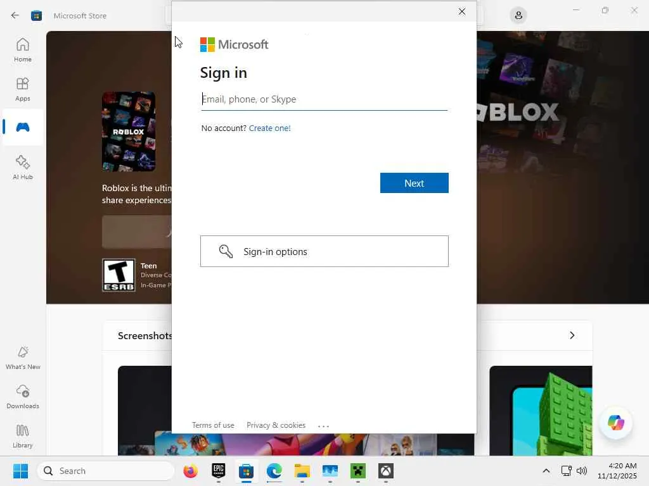Launch Epic Games from the taskbar
The image size is (649, 486).
(219, 471)
